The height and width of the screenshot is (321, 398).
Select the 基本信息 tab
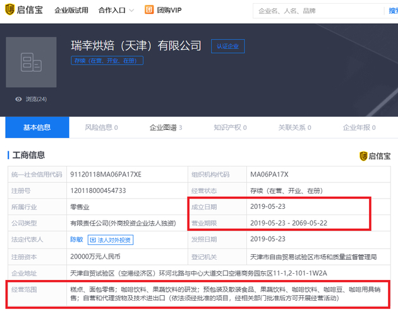(x=37, y=127)
